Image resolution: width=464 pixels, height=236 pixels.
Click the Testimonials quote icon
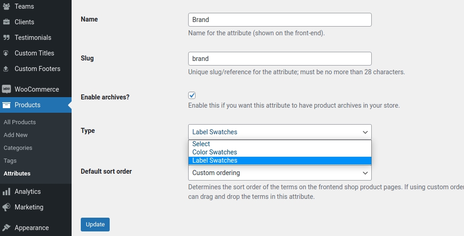coord(6,38)
